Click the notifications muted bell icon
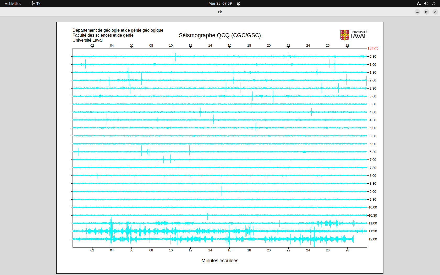440x275 pixels. click(238, 3)
